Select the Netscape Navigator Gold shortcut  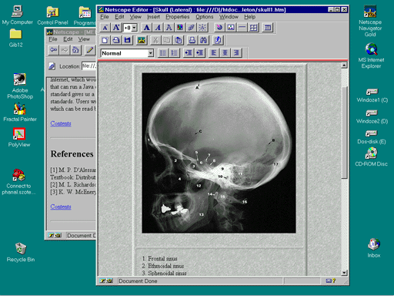tap(370, 21)
